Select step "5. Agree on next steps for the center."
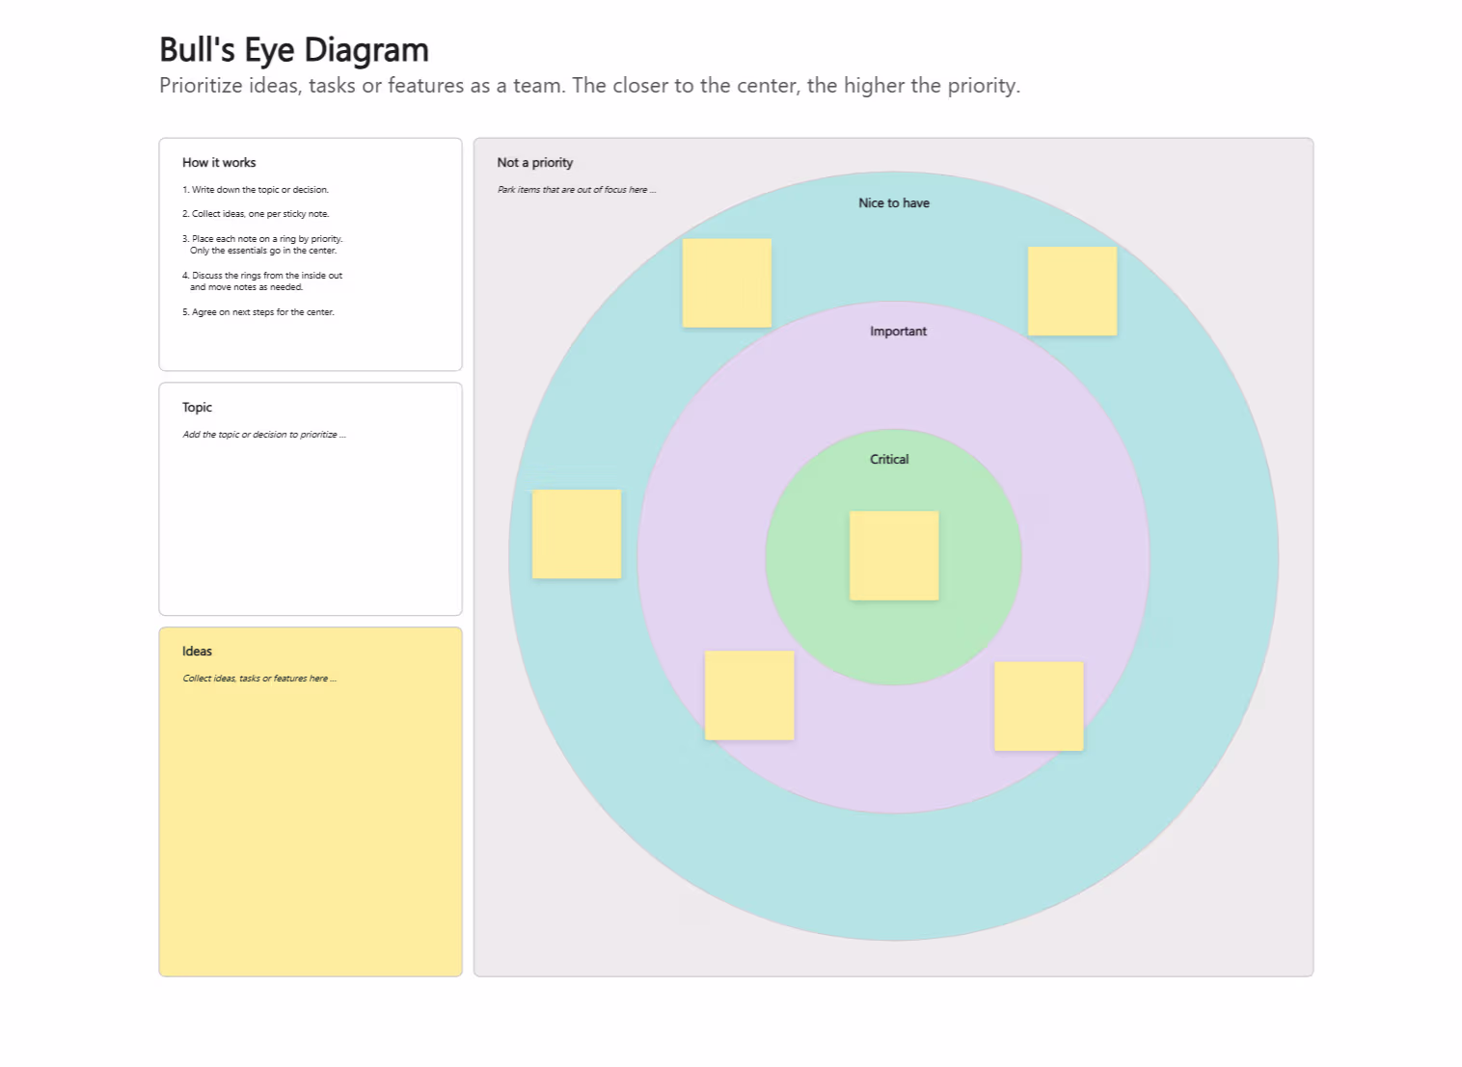This screenshot has width=1462, height=1067. coord(258,312)
